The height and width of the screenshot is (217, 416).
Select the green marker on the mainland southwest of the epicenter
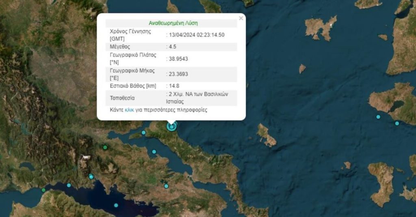tap(105, 147)
